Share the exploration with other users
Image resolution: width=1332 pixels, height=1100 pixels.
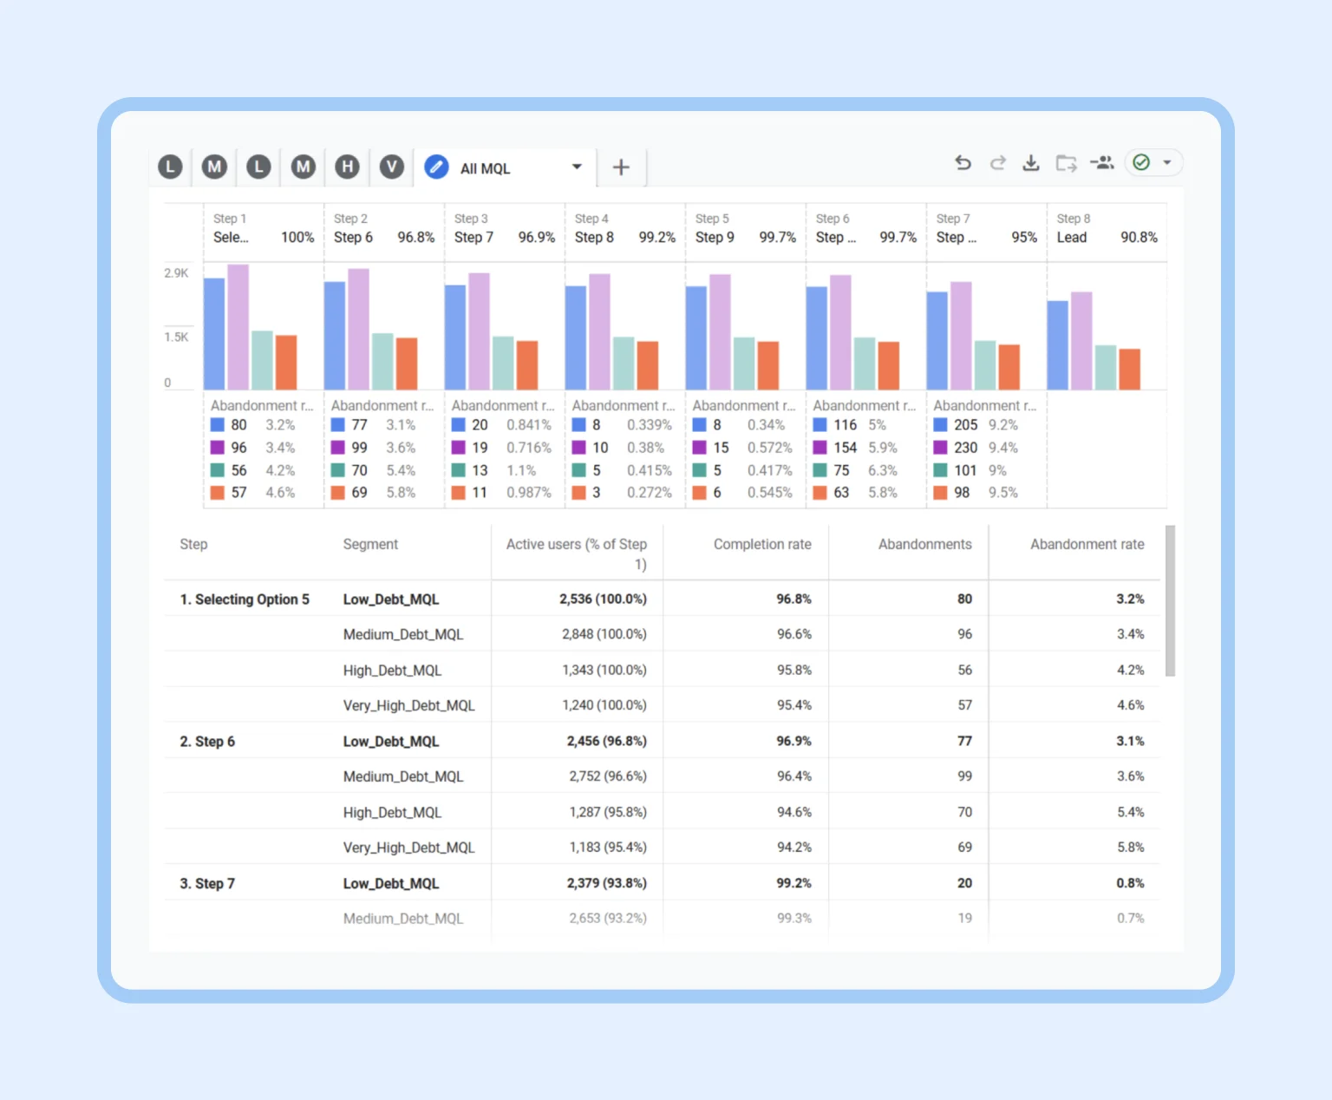[x=1102, y=163]
